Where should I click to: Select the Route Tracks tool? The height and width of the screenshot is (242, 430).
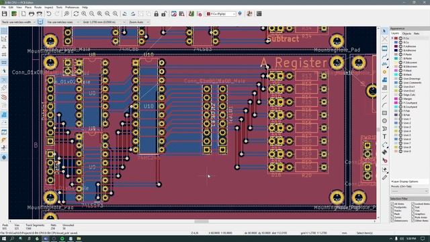pos(384,56)
